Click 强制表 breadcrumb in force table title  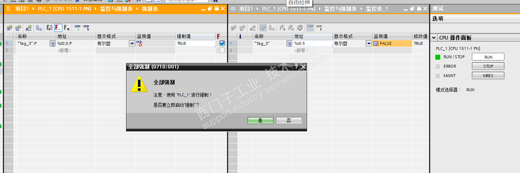click(150, 9)
